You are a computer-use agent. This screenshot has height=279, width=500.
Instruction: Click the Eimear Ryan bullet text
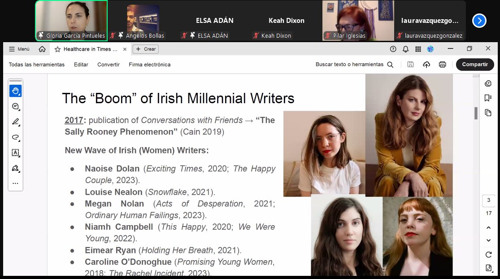tap(163, 250)
